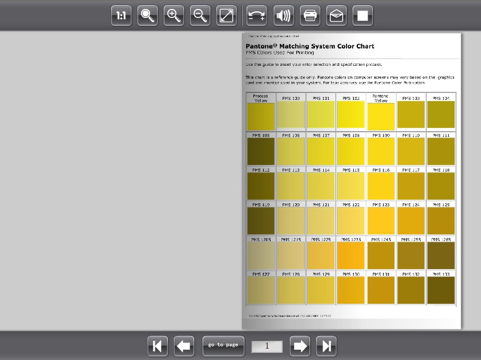481x360 pixels.
Task: Pick the PMS 103 color swatch
Action: pyautogui.click(x=411, y=114)
